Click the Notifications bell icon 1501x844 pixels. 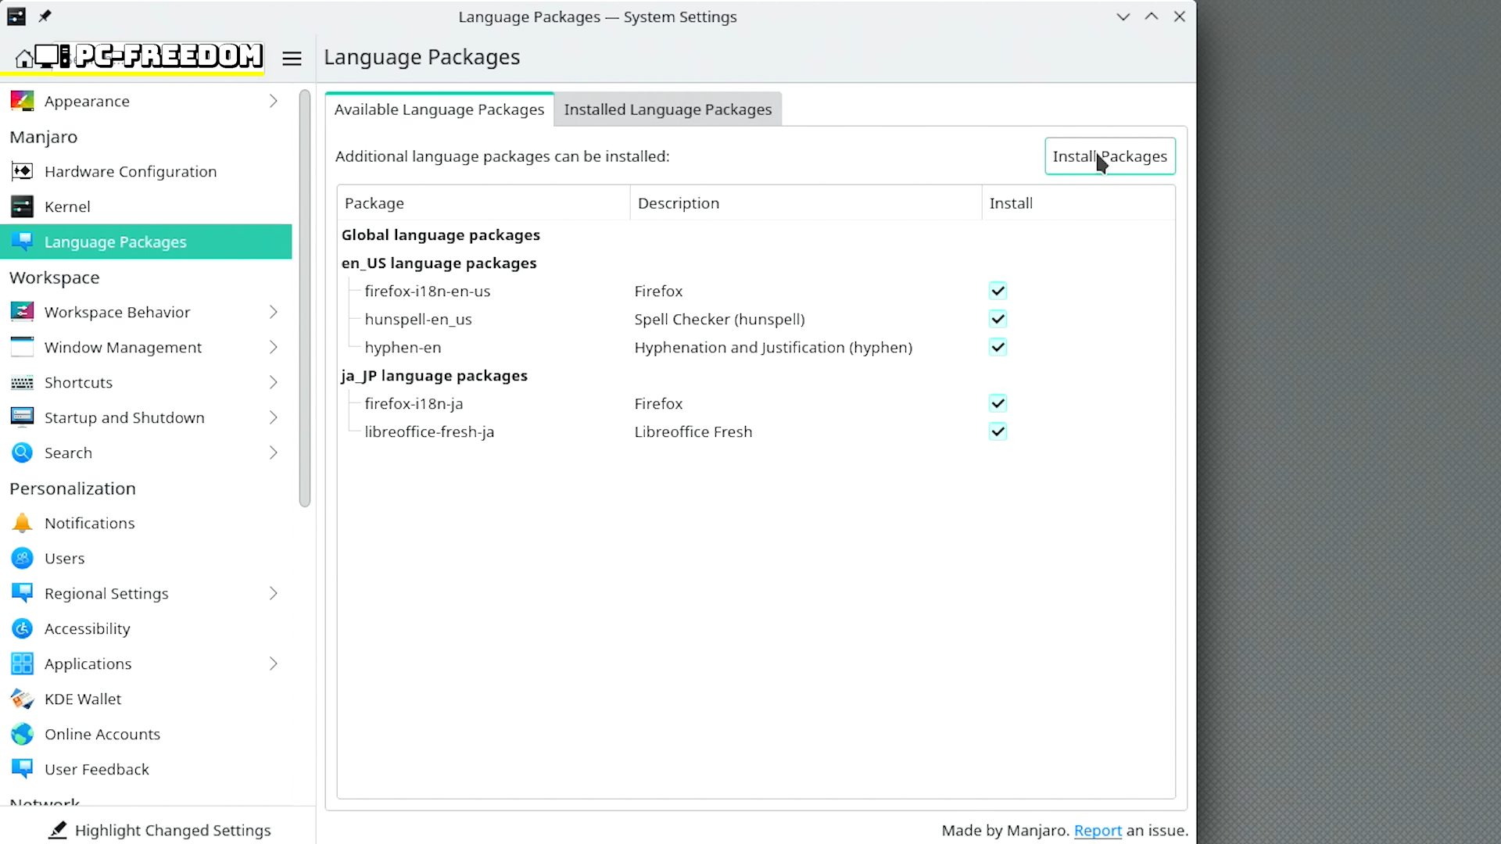coord(22,523)
